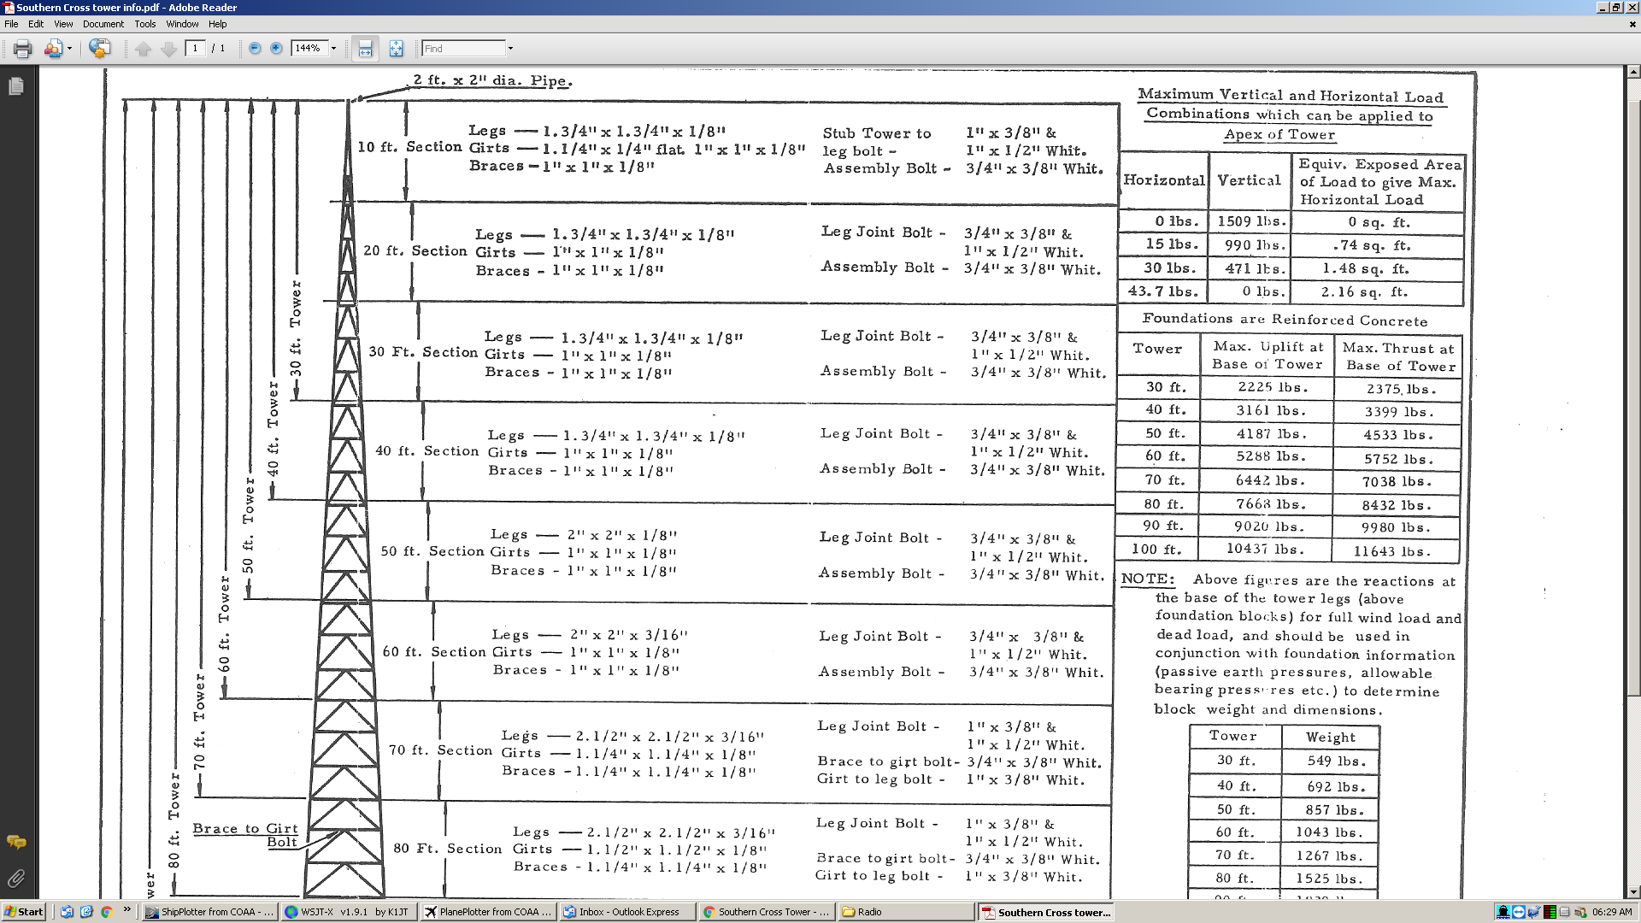
Task: Click the Windows Start button
Action: click(23, 912)
